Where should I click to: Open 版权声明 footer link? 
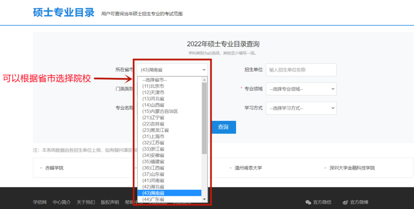(110, 202)
